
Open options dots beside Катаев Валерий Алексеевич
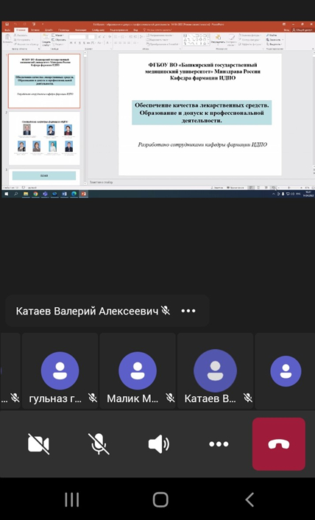tap(188, 311)
